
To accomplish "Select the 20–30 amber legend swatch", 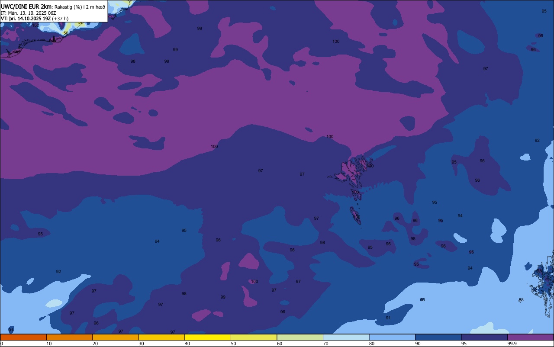I will point(116,337).
